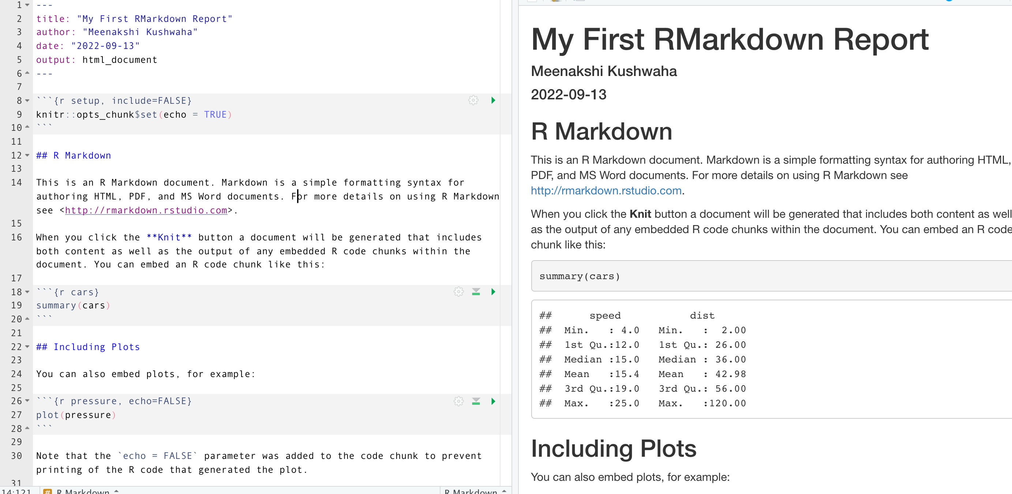Viewport: 1012px width, 494px height.
Task: Open cars chunk options gear
Action: pyautogui.click(x=458, y=292)
